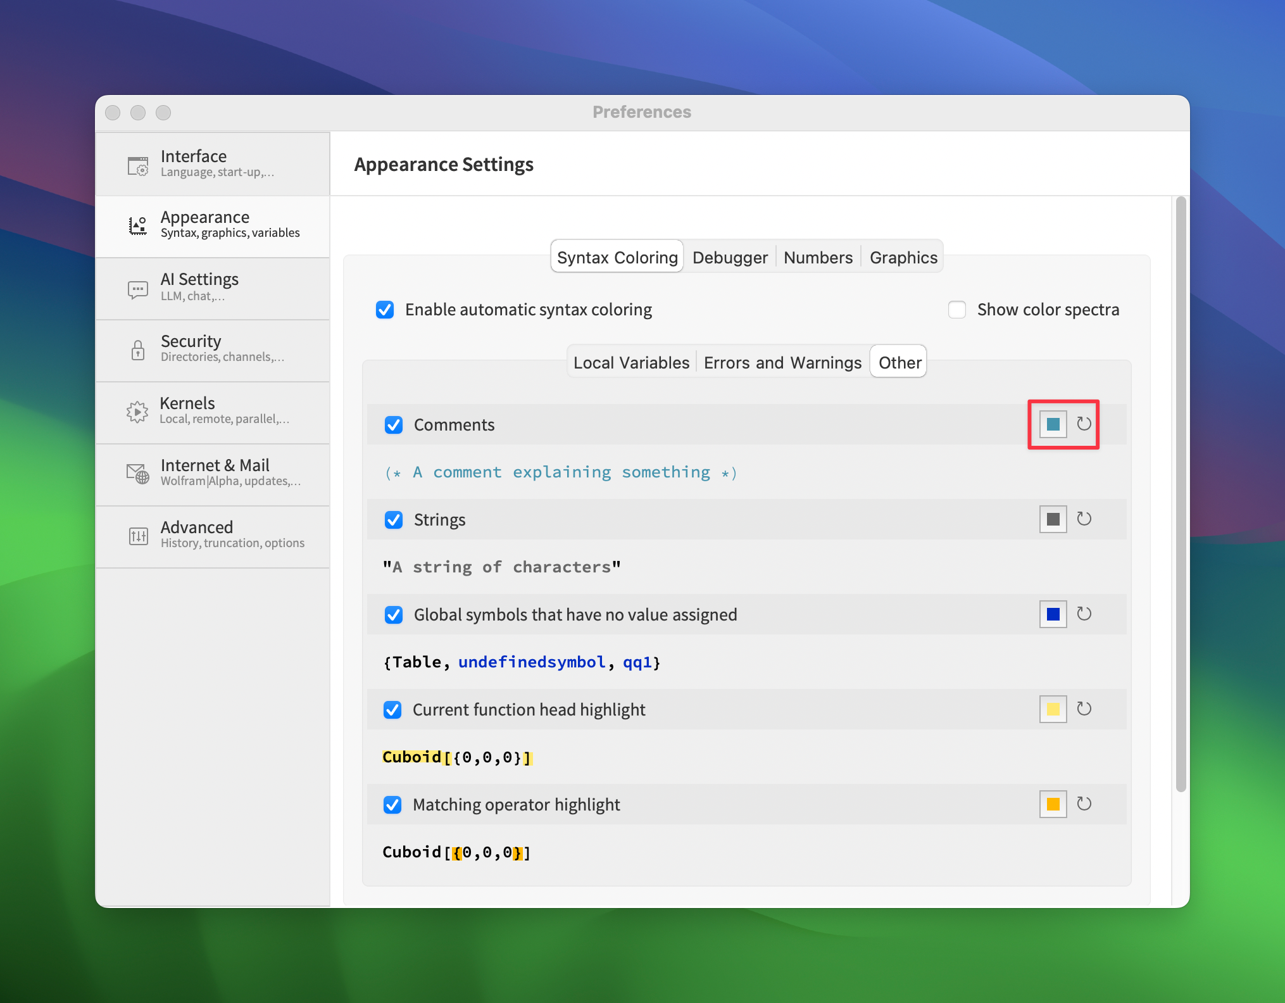
Task: Open the Numbers appearance settings
Action: click(x=817, y=256)
